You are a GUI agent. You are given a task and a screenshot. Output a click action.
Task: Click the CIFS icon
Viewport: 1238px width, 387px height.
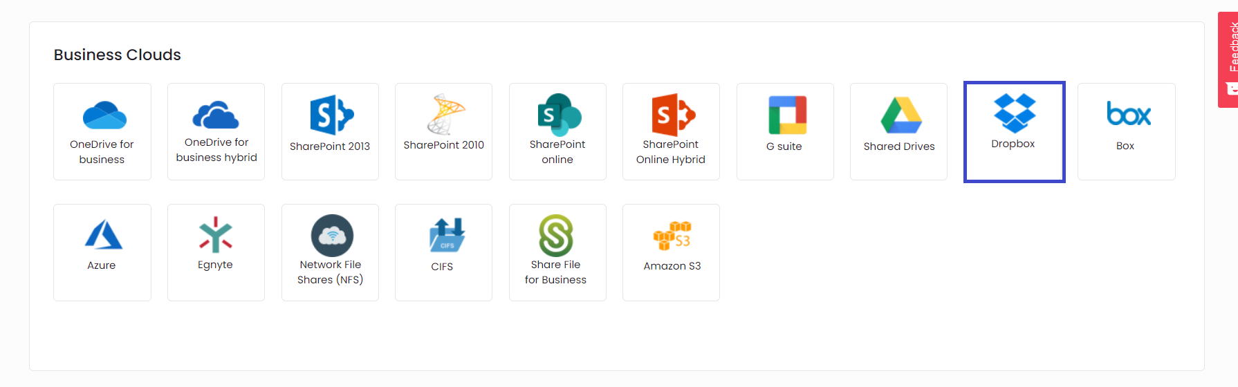[447, 235]
